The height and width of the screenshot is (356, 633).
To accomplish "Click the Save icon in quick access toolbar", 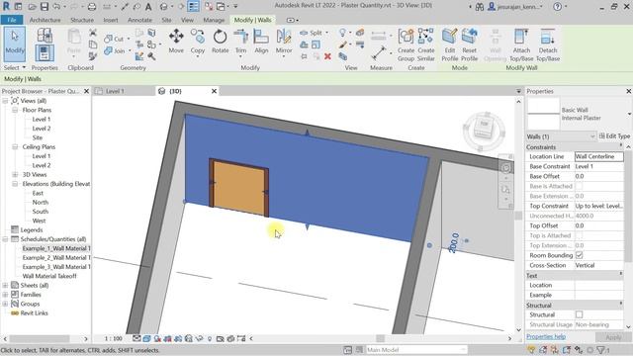I will tap(44, 7).
